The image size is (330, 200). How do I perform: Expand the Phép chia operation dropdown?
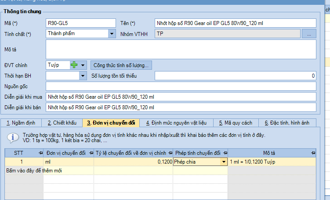point(223,162)
